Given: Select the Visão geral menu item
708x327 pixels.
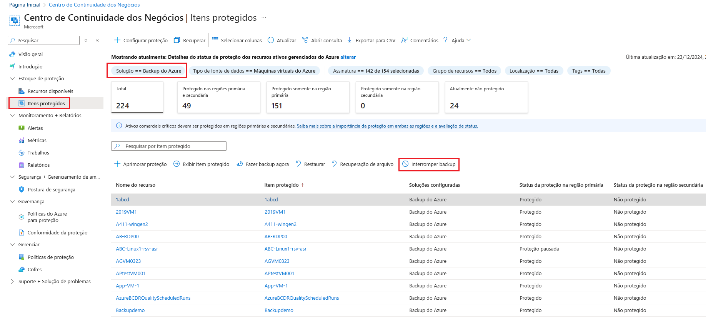Looking at the screenshot, I should [30, 54].
